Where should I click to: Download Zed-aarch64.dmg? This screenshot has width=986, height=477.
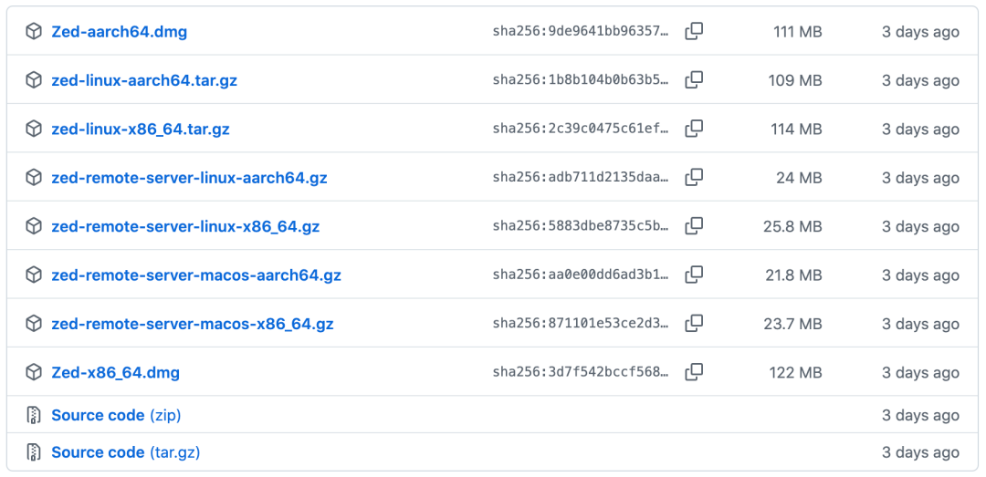[x=119, y=32]
